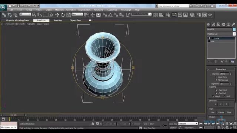This screenshot has height=133, width=237.
Task: Toggle Window/Crossing selection mode
Action: tap(51, 15)
